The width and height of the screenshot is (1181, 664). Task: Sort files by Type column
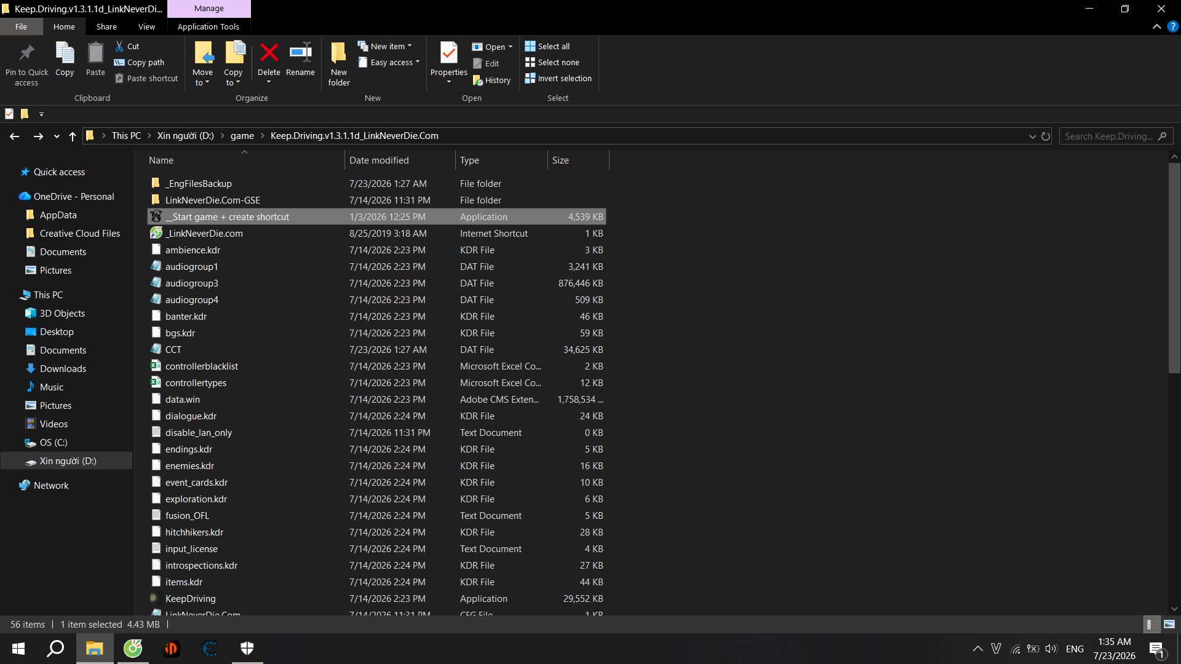501,160
